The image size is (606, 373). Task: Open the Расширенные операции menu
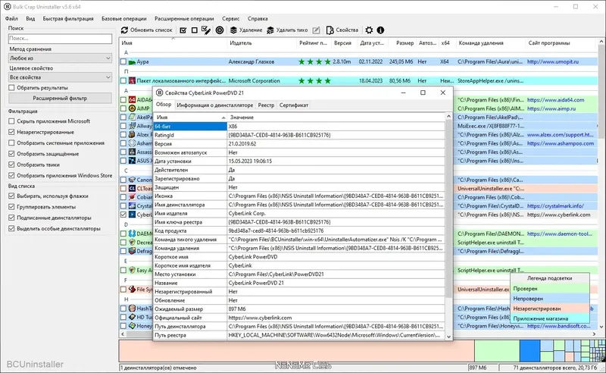click(x=184, y=18)
